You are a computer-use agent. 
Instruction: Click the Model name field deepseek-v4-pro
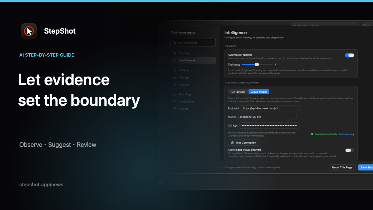pos(267,117)
